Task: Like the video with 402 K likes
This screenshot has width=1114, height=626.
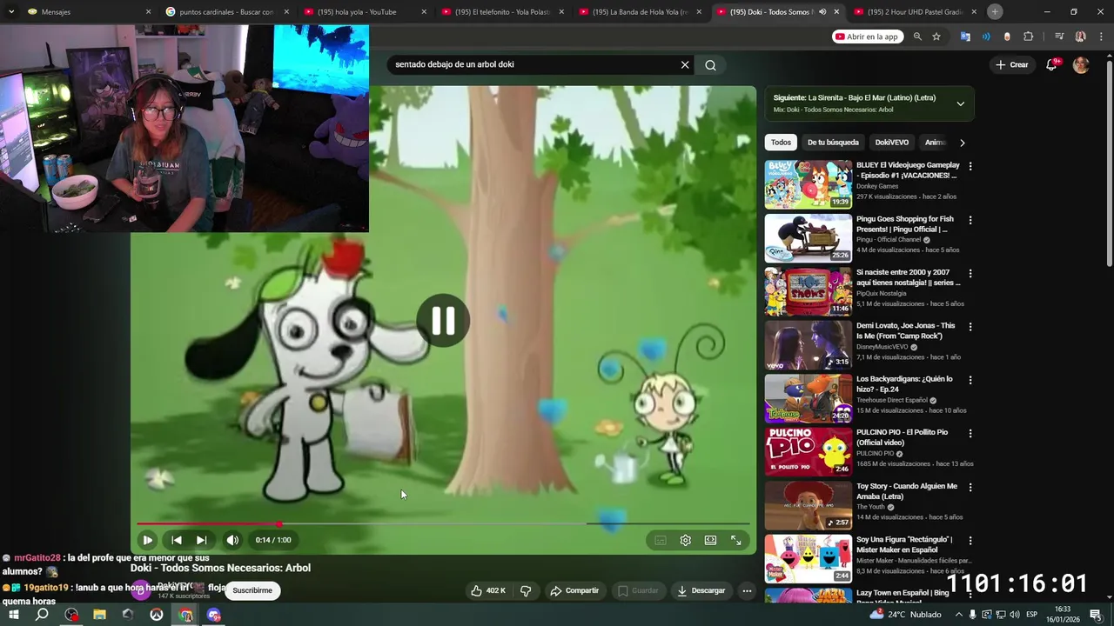Action: [x=488, y=590]
